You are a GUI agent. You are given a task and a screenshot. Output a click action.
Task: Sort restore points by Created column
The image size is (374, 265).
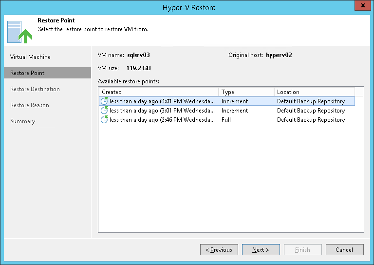tap(158, 92)
